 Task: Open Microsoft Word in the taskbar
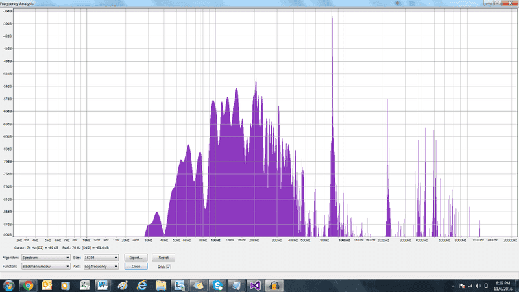tap(103, 285)
